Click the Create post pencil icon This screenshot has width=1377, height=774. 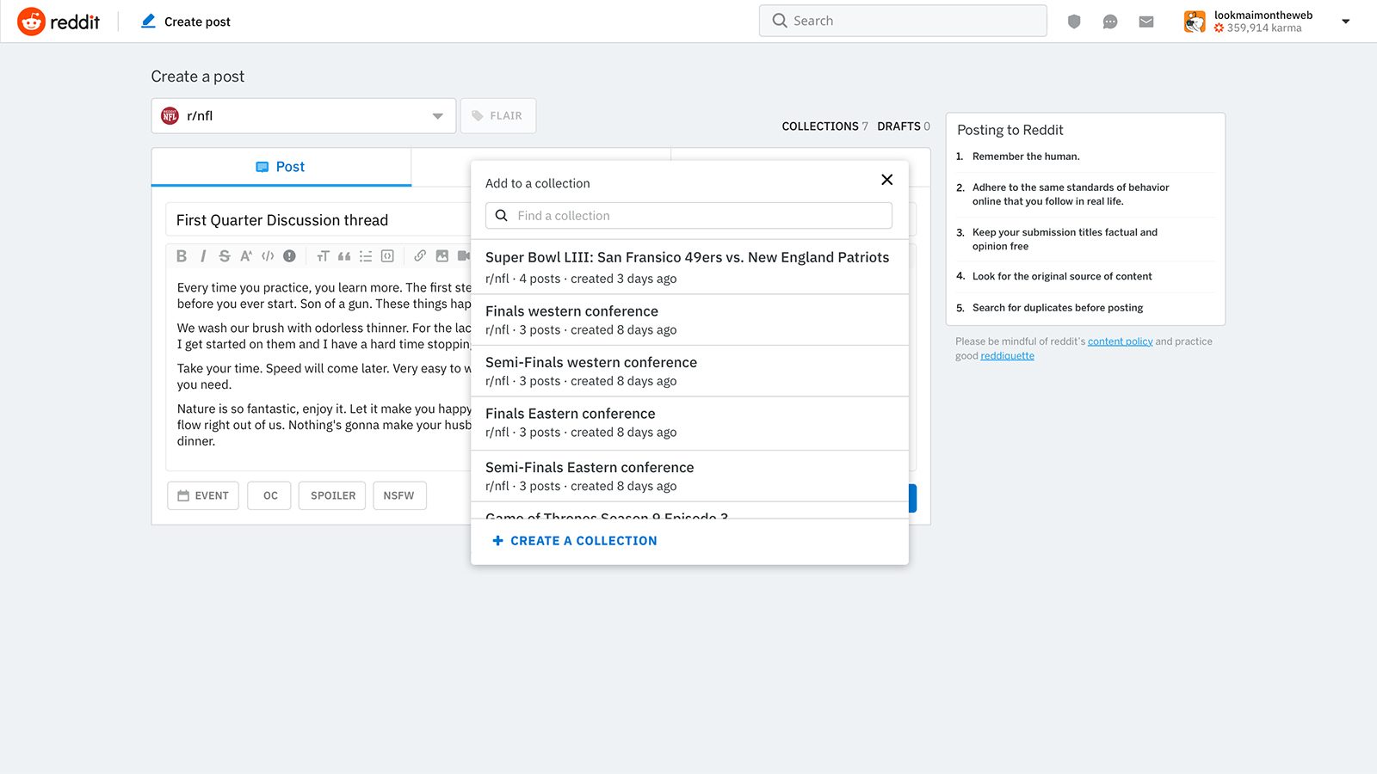coord(148,21)
